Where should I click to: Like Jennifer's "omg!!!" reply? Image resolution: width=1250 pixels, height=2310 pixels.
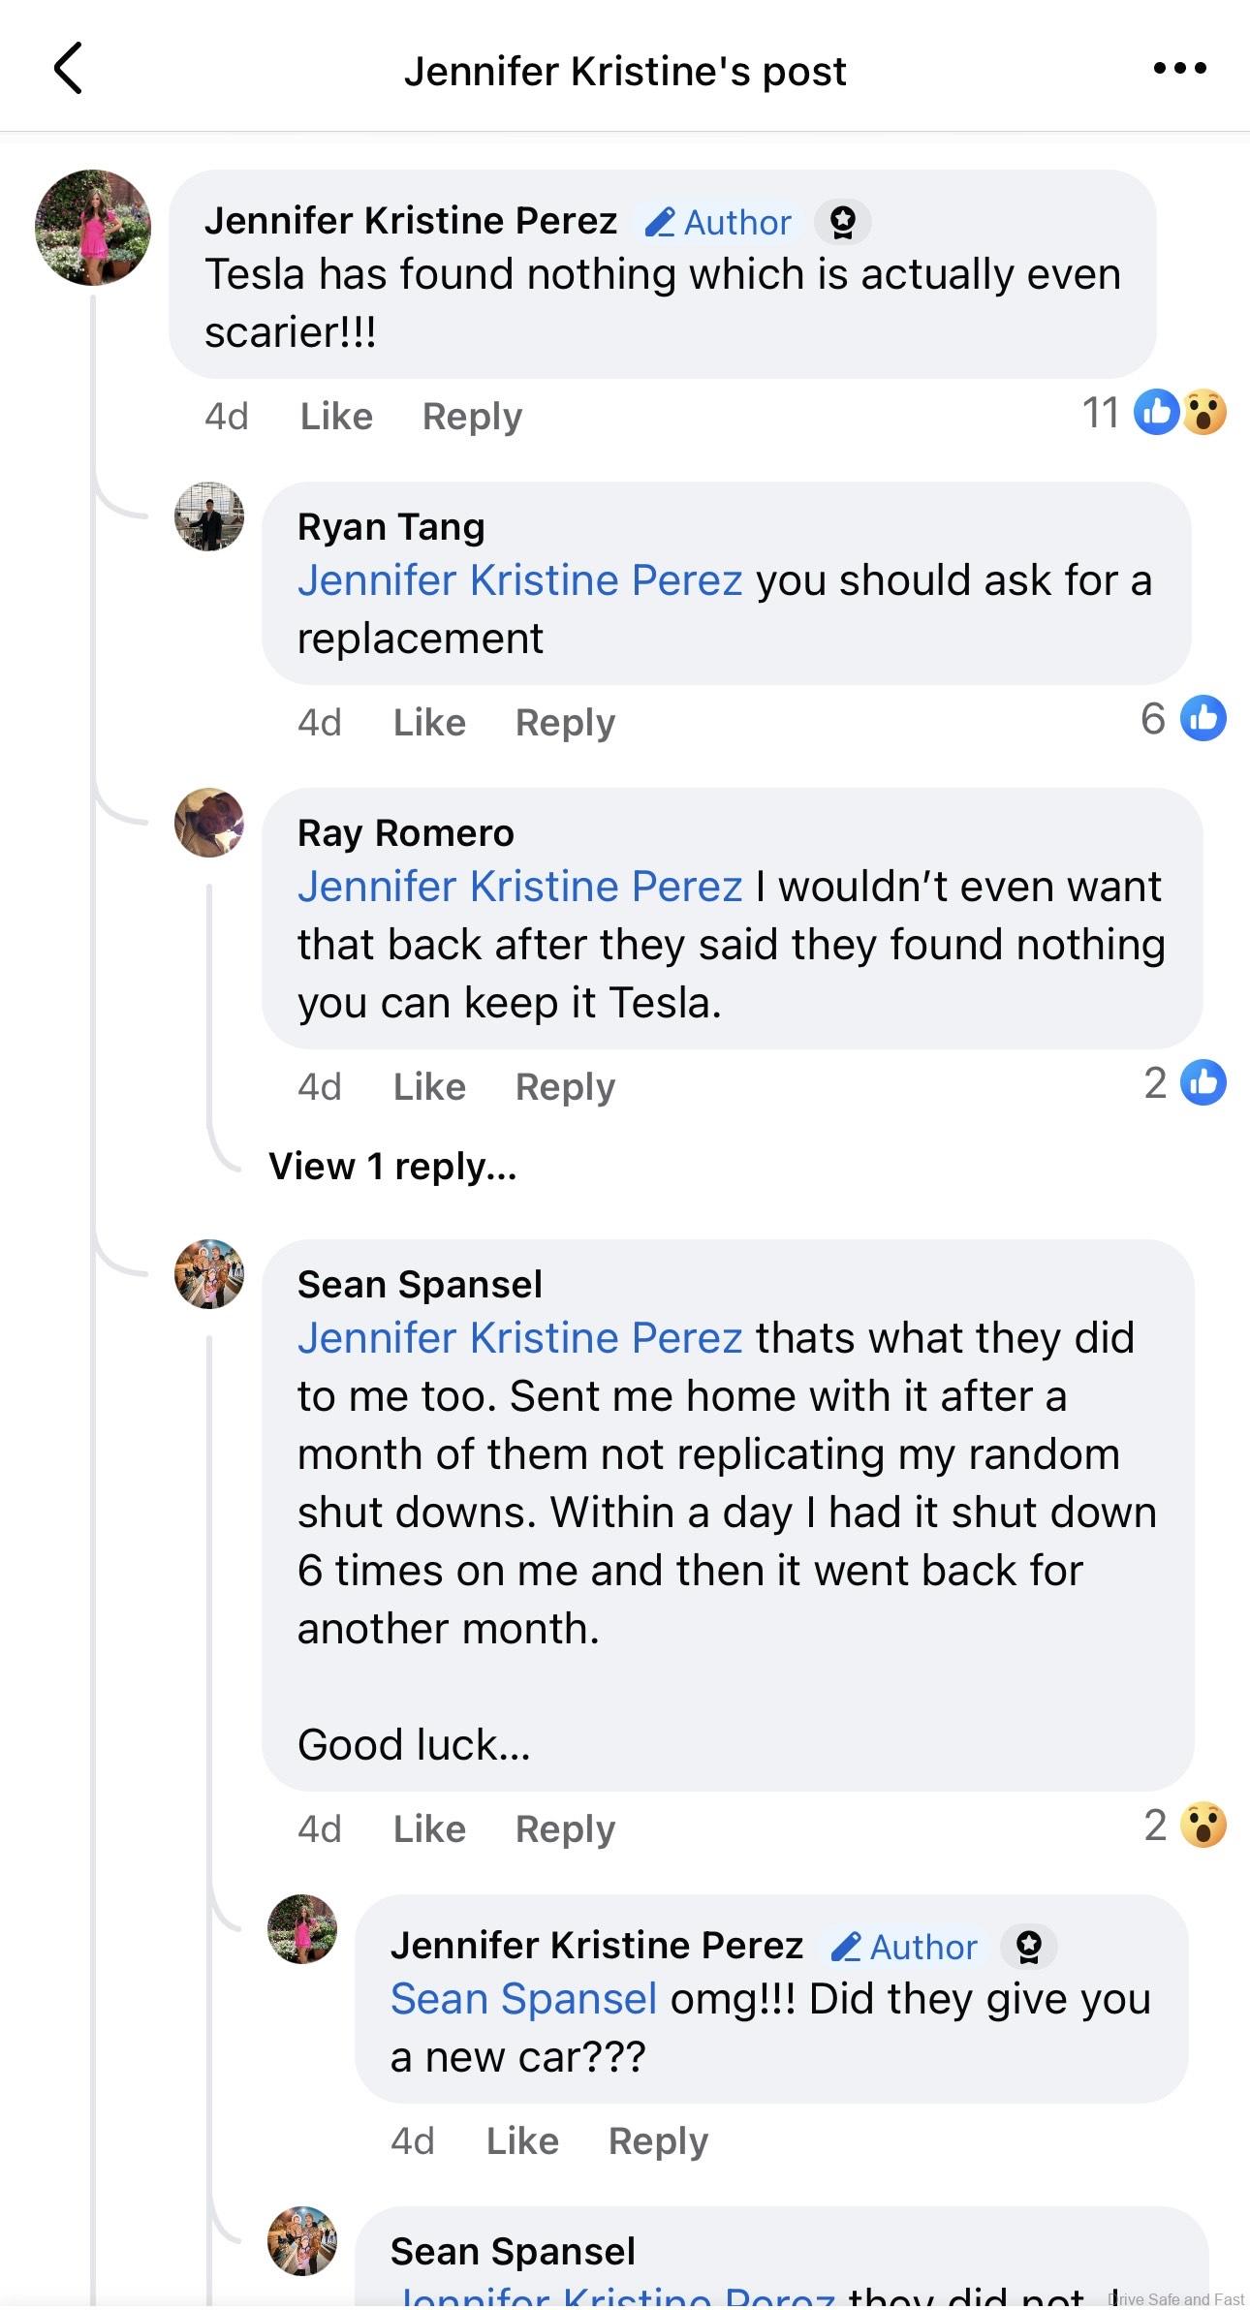pyautogui.click(x=522, y=2141)
